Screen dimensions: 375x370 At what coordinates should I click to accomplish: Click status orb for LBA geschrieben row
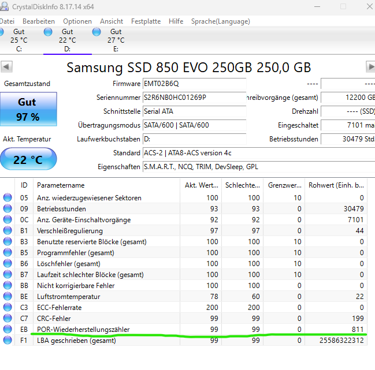click(8, 340)
